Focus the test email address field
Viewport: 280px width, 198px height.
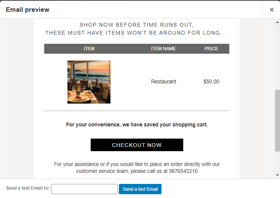pyautogui.click(x=84, y=189)
